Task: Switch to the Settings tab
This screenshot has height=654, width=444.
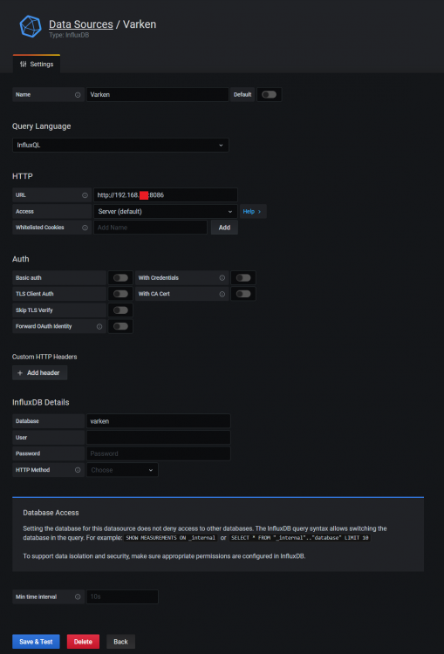Action: pyautogui.click(x=37, y=65)
